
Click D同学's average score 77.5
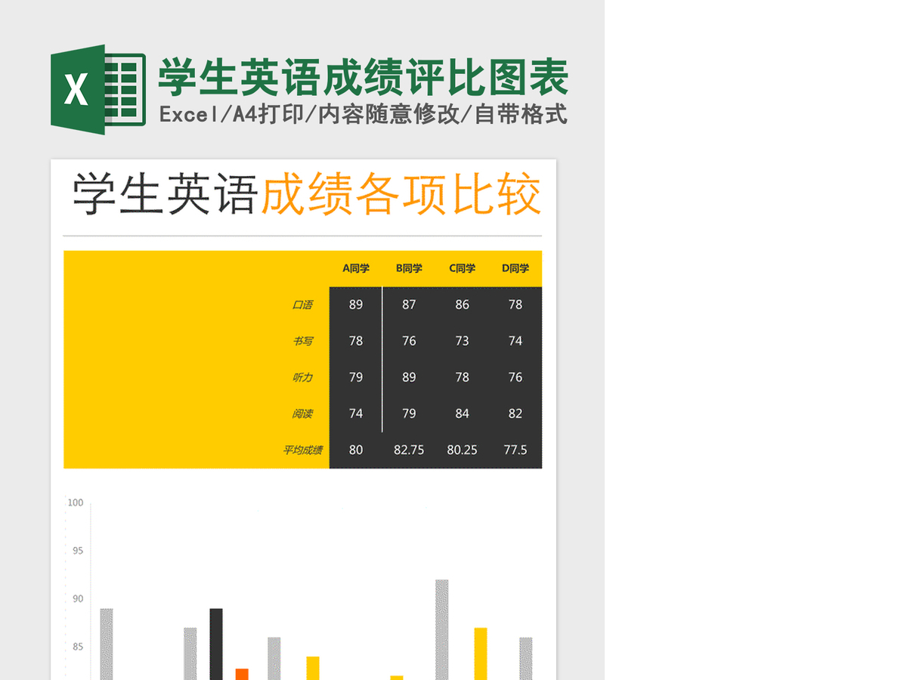click(x=515, y=450)
